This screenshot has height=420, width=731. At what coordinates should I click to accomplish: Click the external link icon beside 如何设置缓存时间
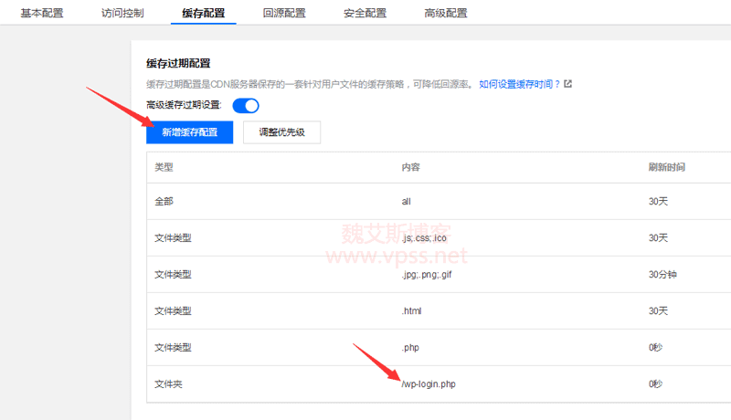(567, 84)
